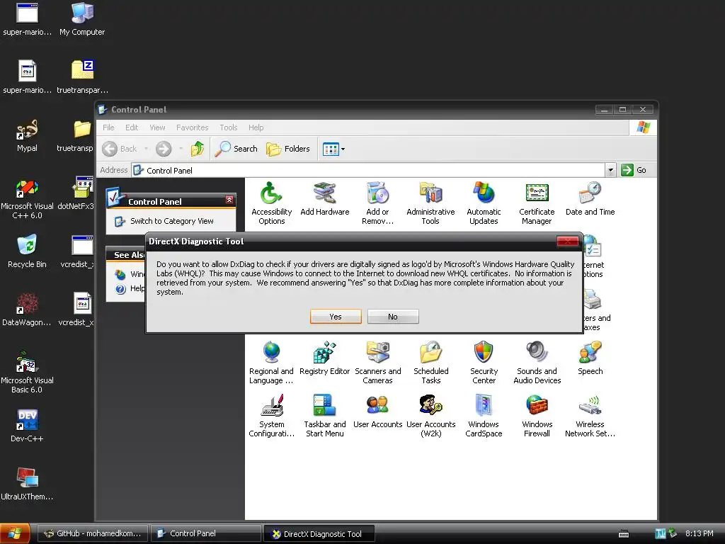Open System Configuration icon
The width and height of the screenshot is (725, 544).
[271, 416]
